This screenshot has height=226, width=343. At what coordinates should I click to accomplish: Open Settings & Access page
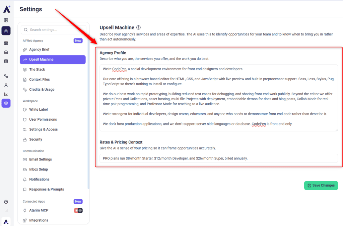click(x=53, y=129)
